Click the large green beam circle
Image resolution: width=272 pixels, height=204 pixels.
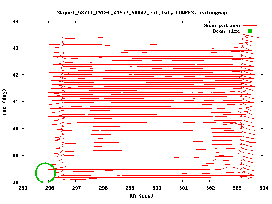pos(45,173)
